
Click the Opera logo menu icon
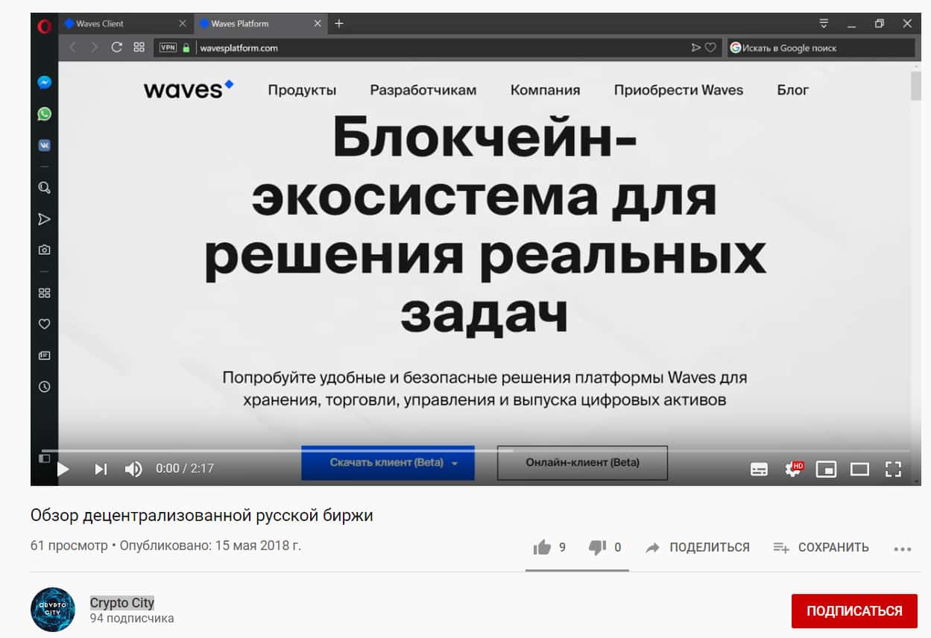tap(44, 26)
